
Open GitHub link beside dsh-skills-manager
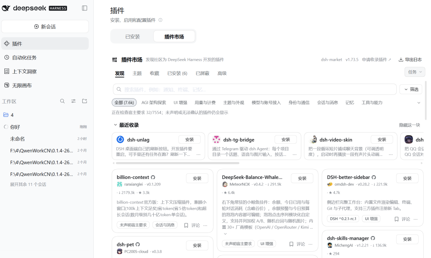tap(373, 238)
